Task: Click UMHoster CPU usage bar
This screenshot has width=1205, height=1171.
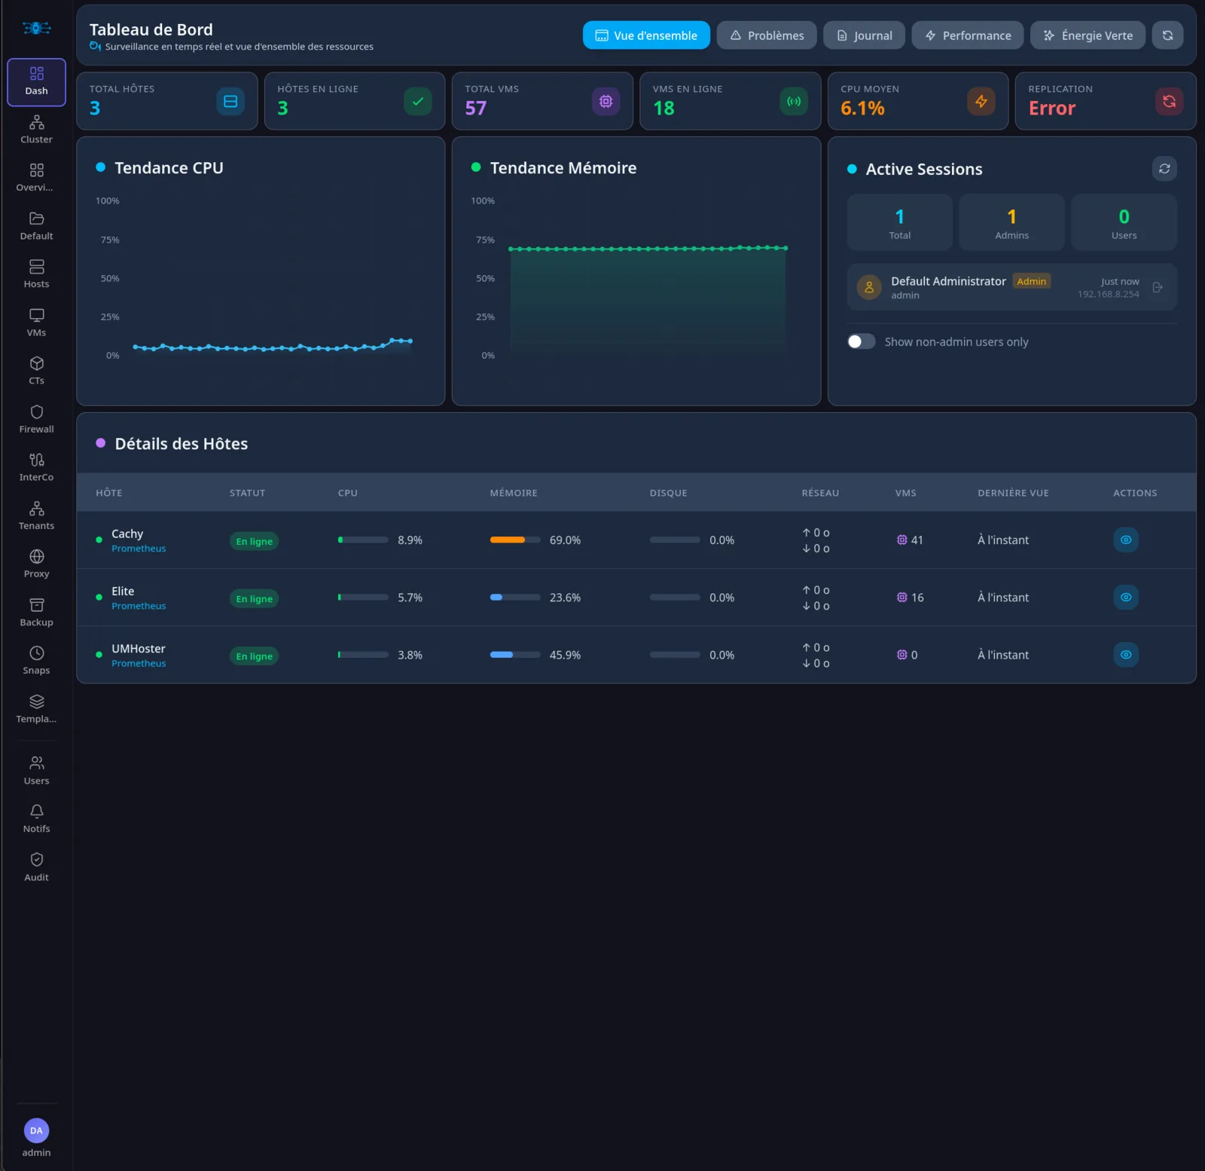Action: point(364,655)
